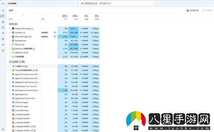214x132 pixels.
Task: Select Agent for EasyConnect using 1.8 MB
Action: click(x=27, y=78)
